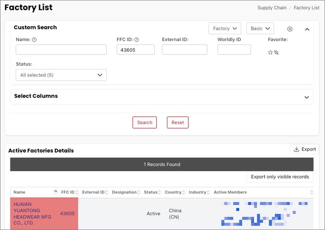Expand the Select Columns section

click(307, 97)
